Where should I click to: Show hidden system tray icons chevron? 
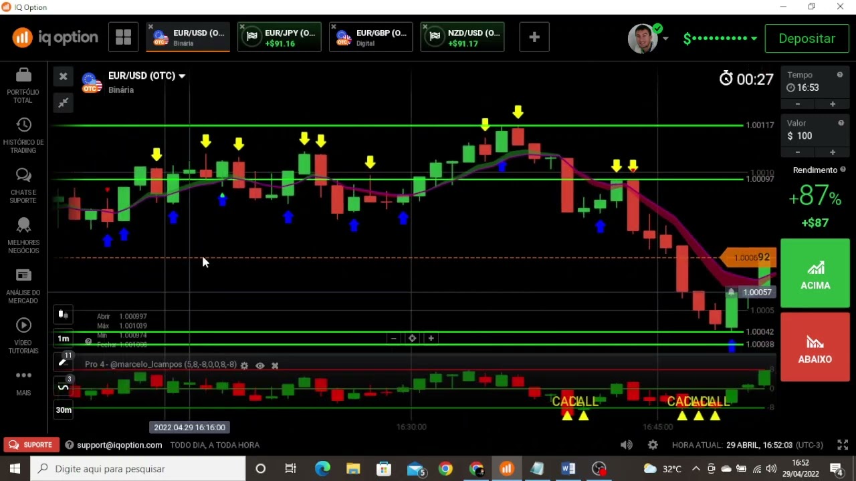click(x=696, y=469)
